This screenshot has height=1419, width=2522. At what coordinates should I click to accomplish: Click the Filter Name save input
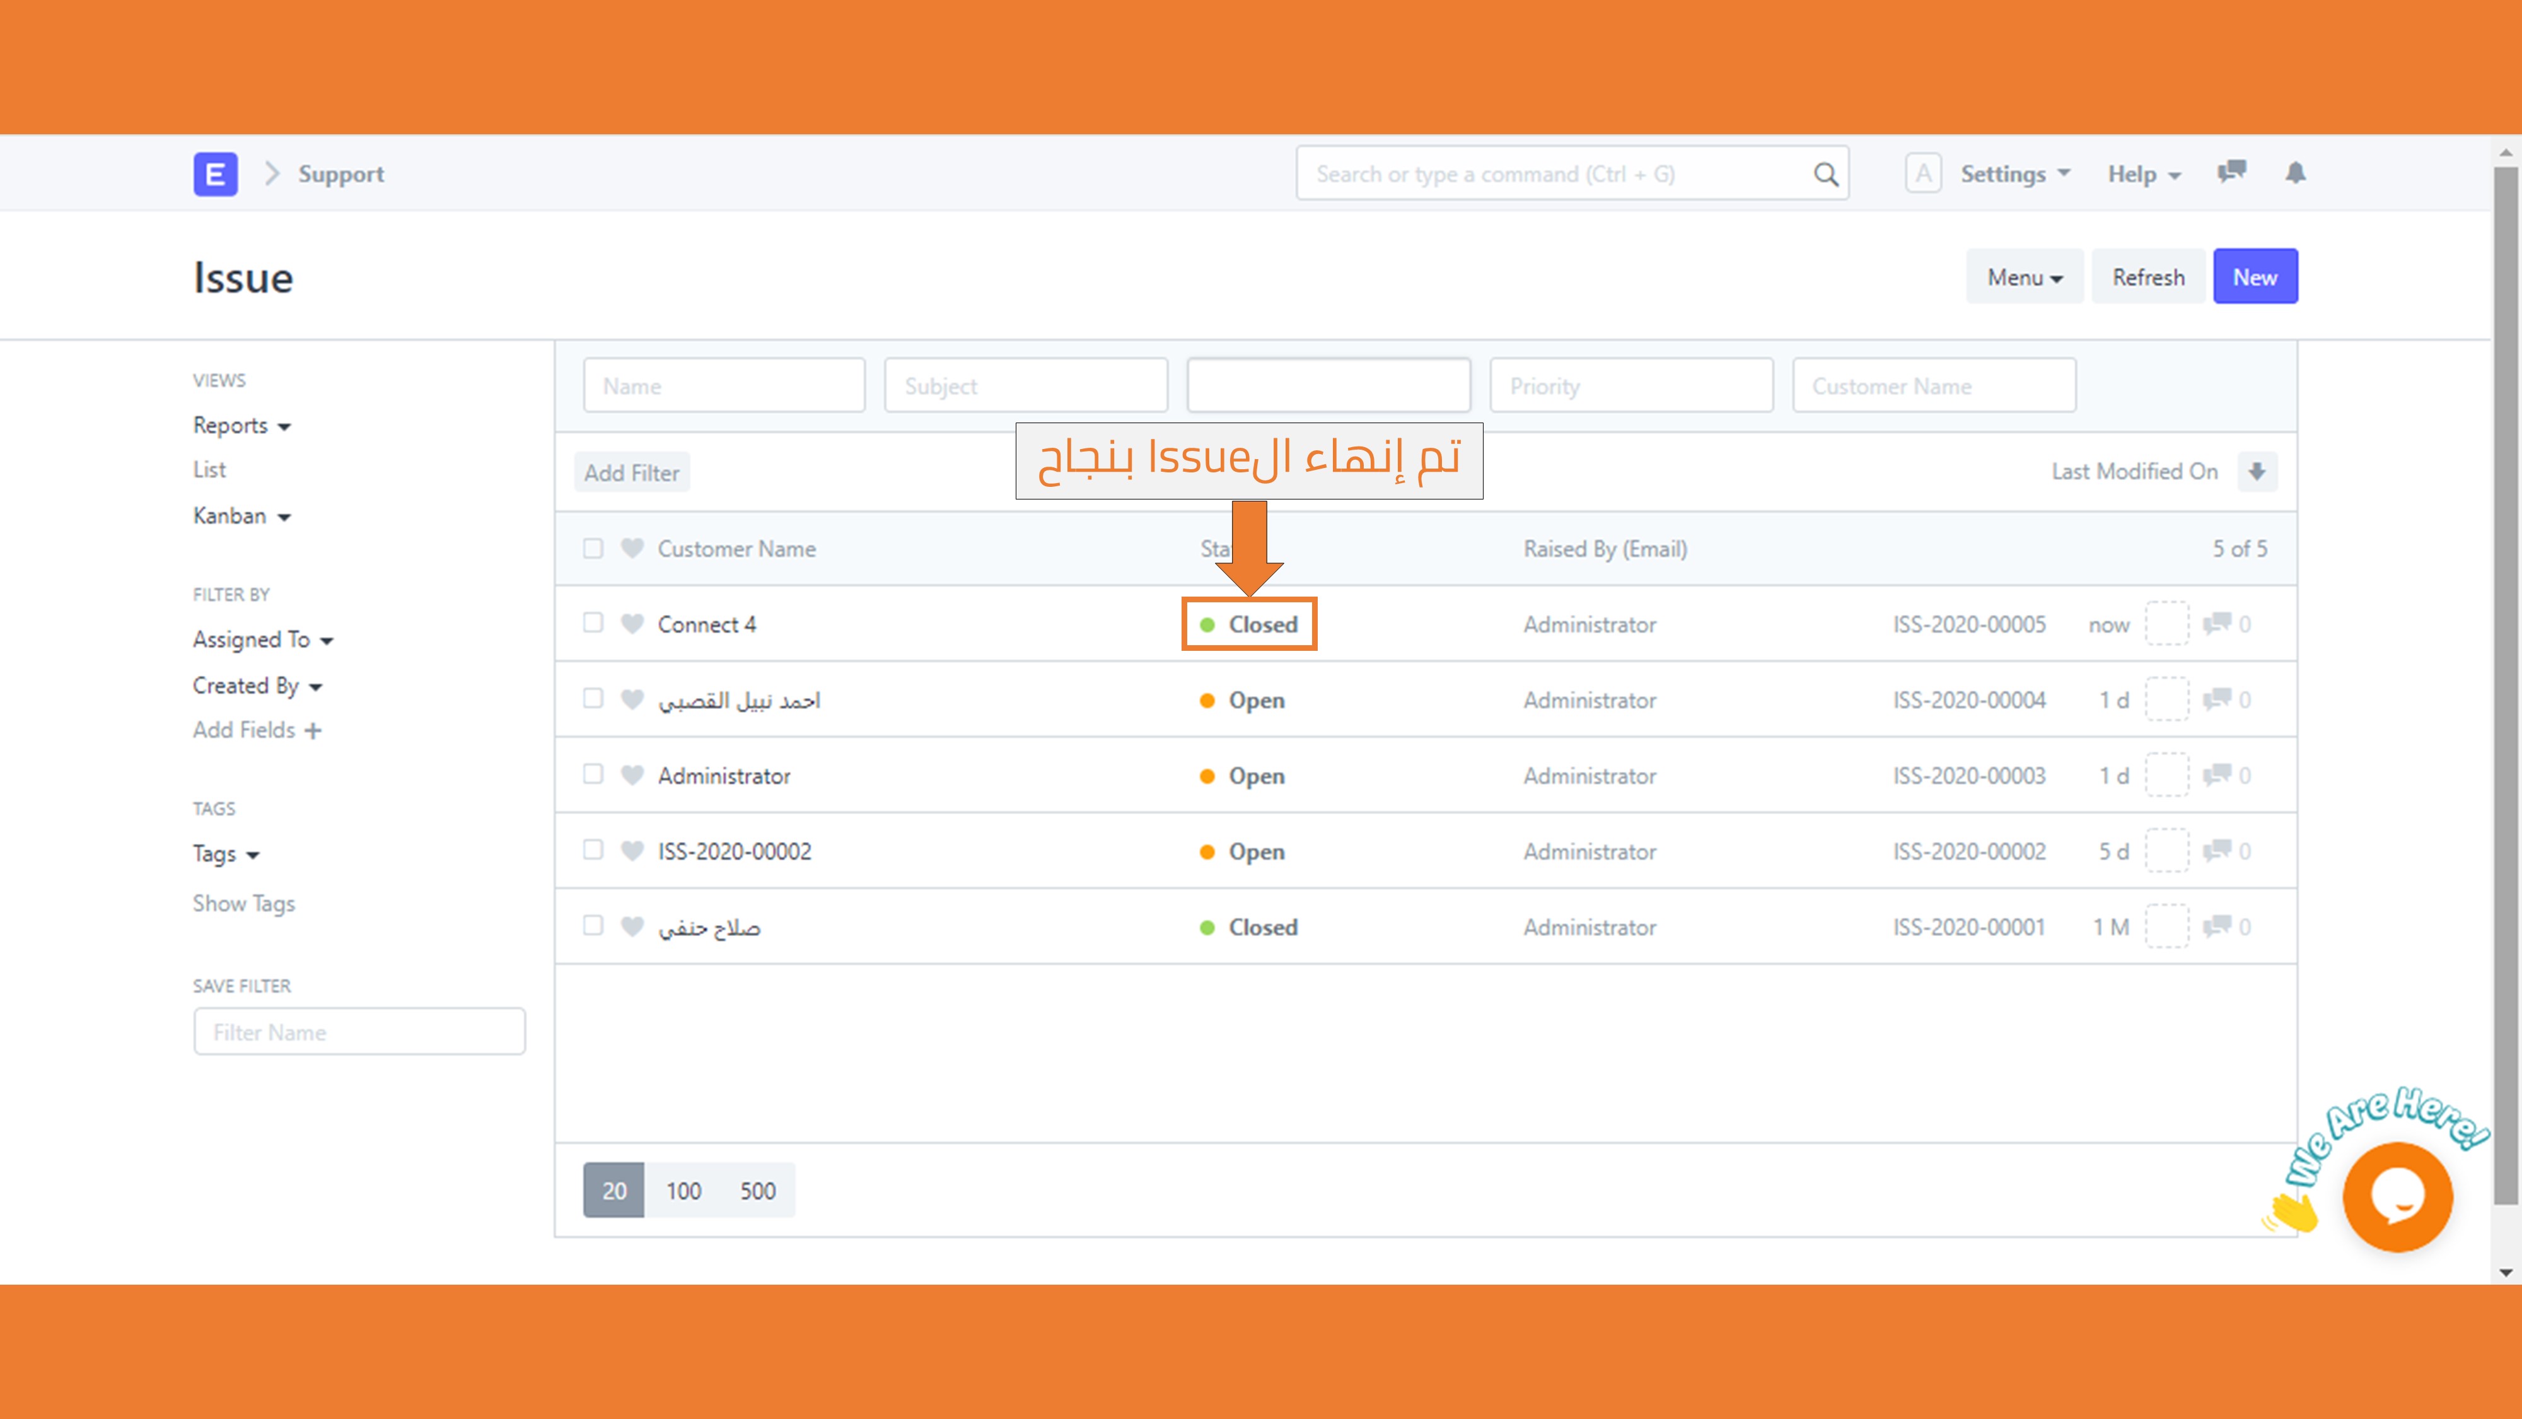click(x=359, y=1032)
